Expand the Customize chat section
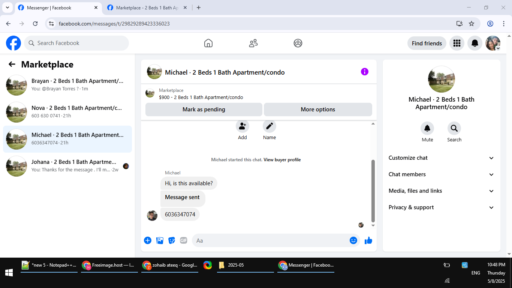512x288 pixels. pyautogui.click(x=442, y=158)
